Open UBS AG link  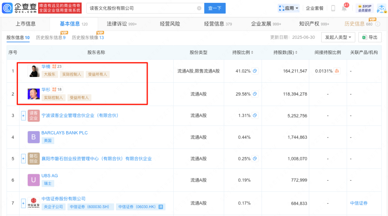pos(50,176)
